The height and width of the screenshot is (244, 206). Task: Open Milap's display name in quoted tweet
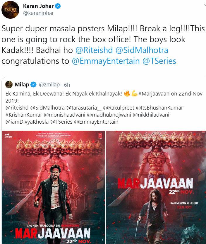(22, 85)
